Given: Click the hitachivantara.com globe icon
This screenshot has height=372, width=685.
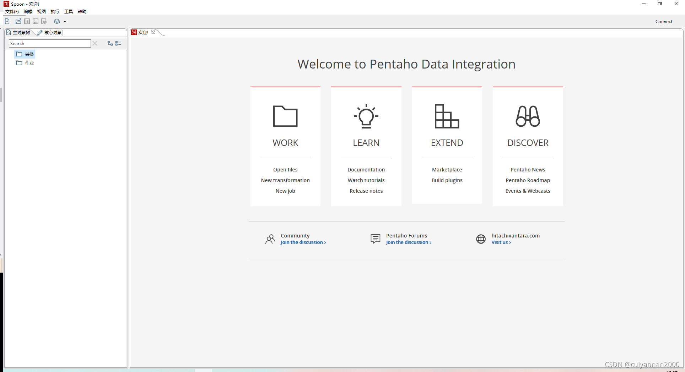Looking at the screenshot, I should coord(481,239).
